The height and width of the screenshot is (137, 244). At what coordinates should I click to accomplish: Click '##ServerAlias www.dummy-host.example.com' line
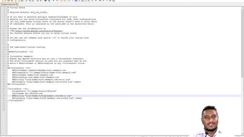[x=35, y=77]
